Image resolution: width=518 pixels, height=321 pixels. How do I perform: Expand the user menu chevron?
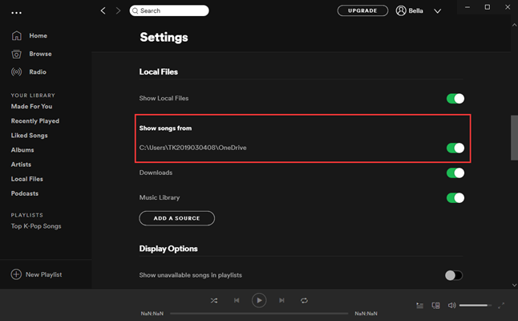437,11
